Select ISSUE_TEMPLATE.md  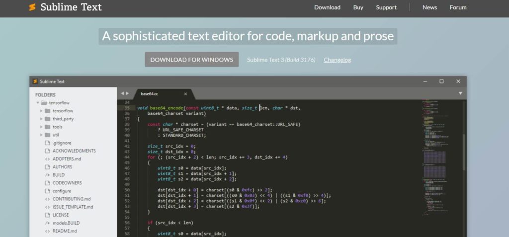pos(73,207)
